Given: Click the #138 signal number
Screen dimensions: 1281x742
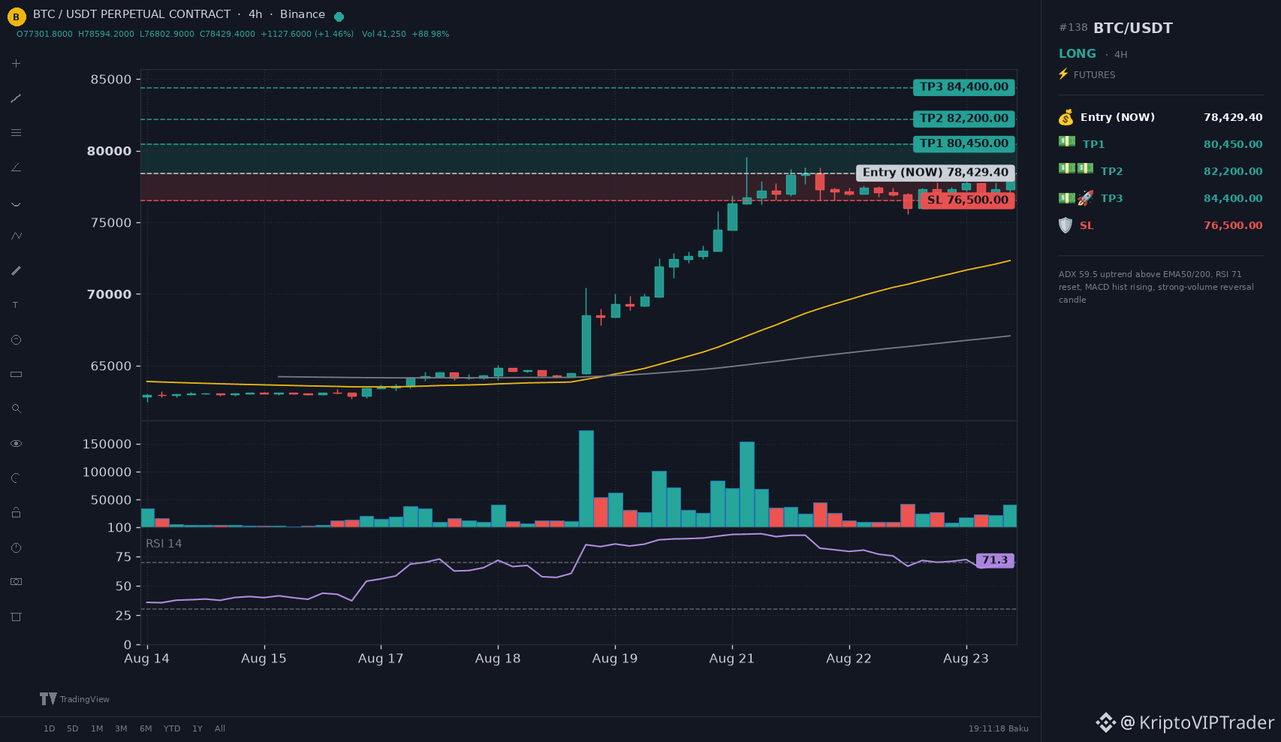Looking at the screenshot, I should [x=1073, y=28].
